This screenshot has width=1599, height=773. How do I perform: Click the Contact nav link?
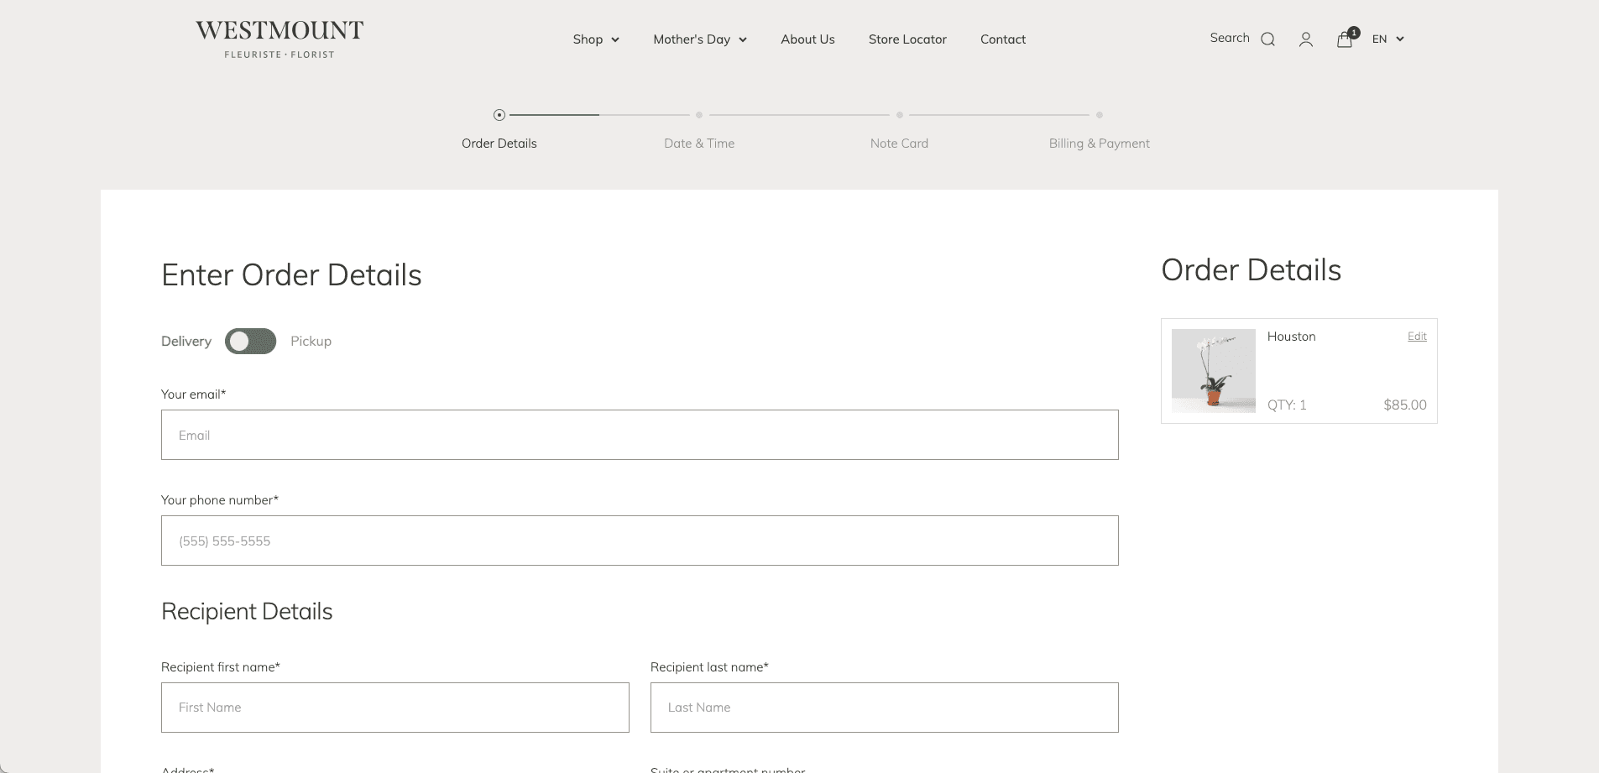tap(1002, 39)
